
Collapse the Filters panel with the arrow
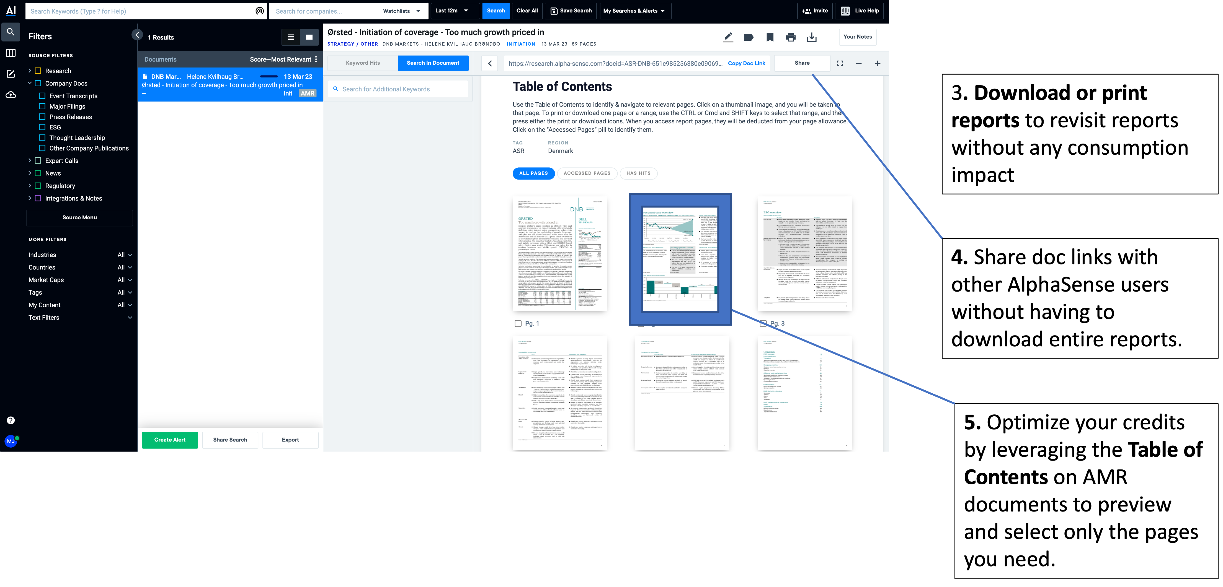click(137, 35)
